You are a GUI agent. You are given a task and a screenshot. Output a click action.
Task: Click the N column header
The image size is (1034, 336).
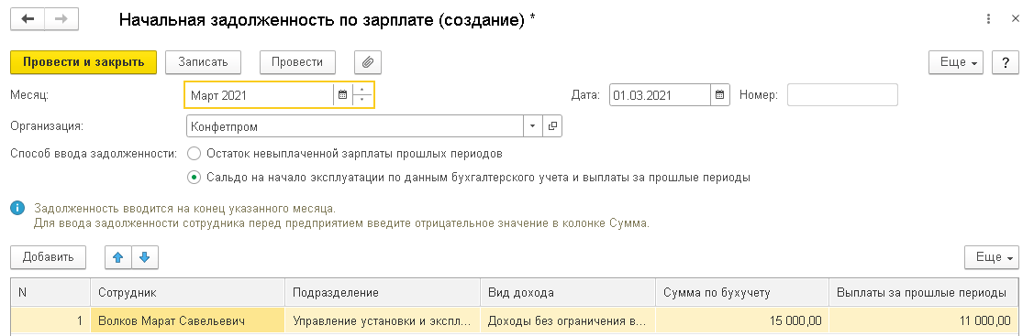tap(50, 293)
